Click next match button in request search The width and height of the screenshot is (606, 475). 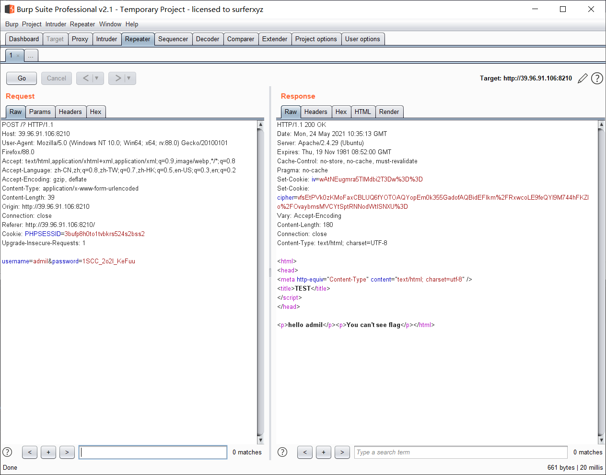[x=67, y=452]
